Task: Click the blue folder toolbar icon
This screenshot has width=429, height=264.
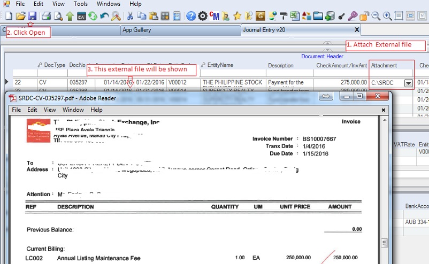Action: coord(318,16)
